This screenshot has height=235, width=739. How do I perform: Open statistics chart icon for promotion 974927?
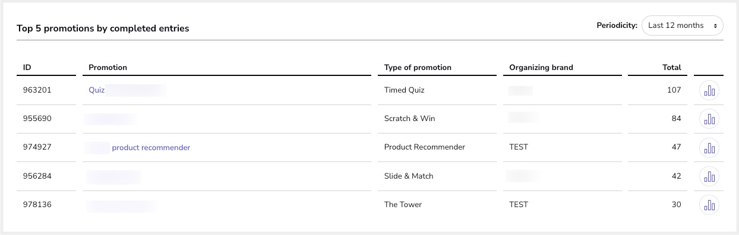(x=709, y=147)
